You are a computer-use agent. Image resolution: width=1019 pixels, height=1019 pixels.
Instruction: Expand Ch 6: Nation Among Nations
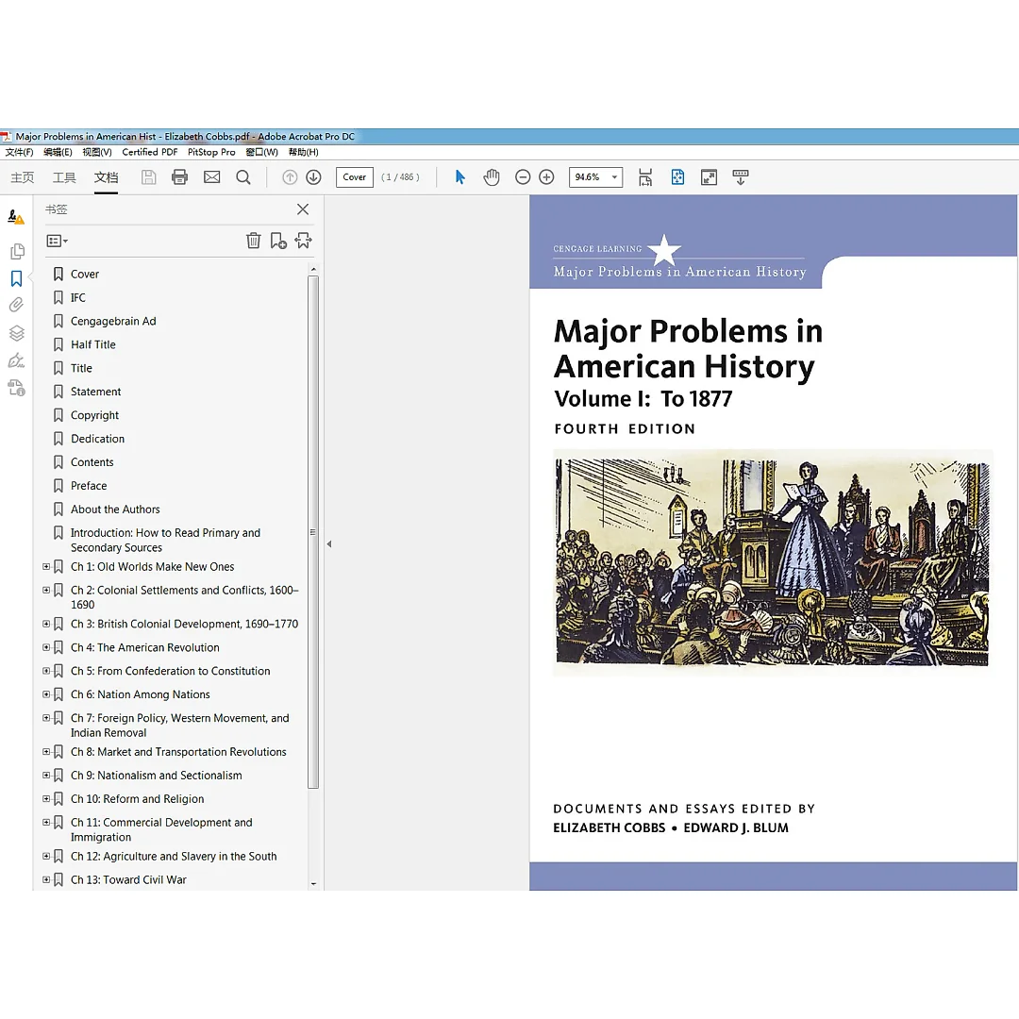pyautogui.click(x=46, y=694)
